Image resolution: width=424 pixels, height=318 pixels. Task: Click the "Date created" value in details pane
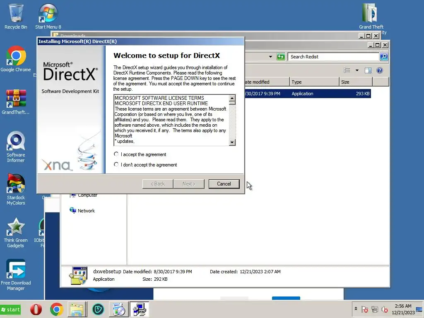point(260,272)
